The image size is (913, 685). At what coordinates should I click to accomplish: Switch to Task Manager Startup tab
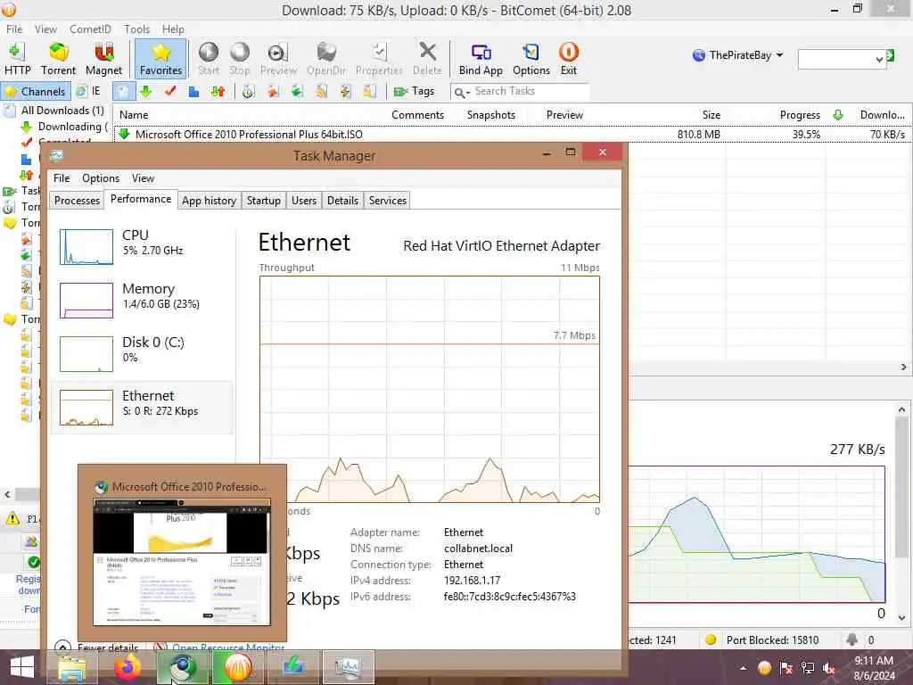[263, 201]
